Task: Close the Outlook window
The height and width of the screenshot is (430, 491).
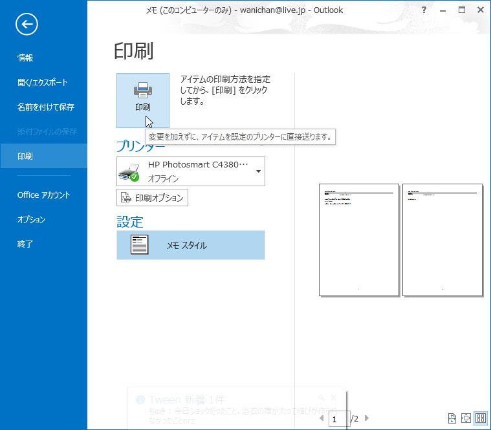Action: pyautogui.click(x=481, y=10)
